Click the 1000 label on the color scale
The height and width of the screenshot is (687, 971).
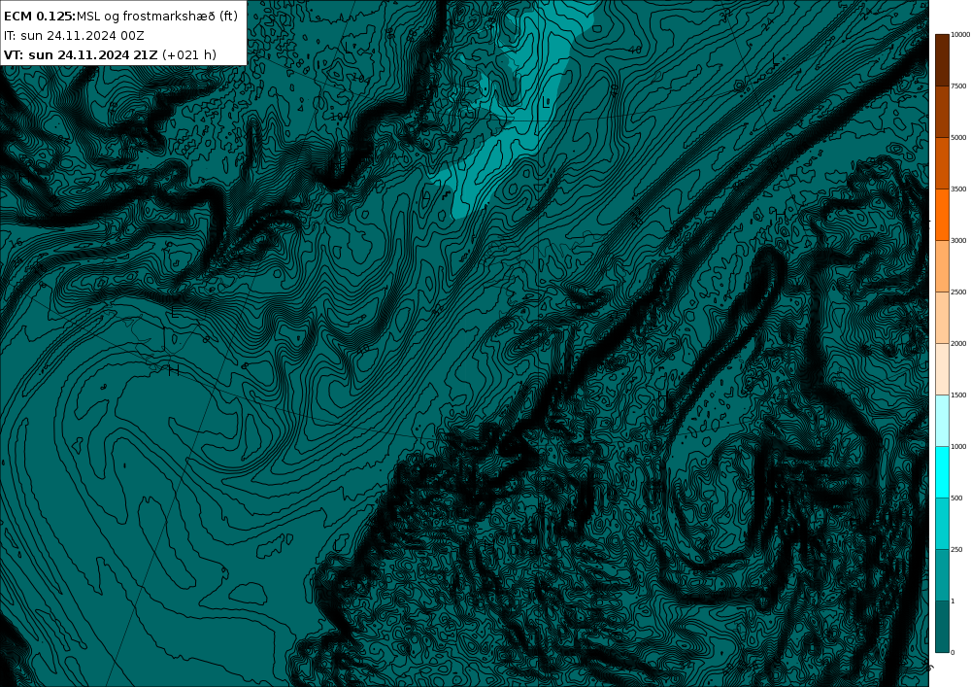pyautogui.click(x=958, y=446)
